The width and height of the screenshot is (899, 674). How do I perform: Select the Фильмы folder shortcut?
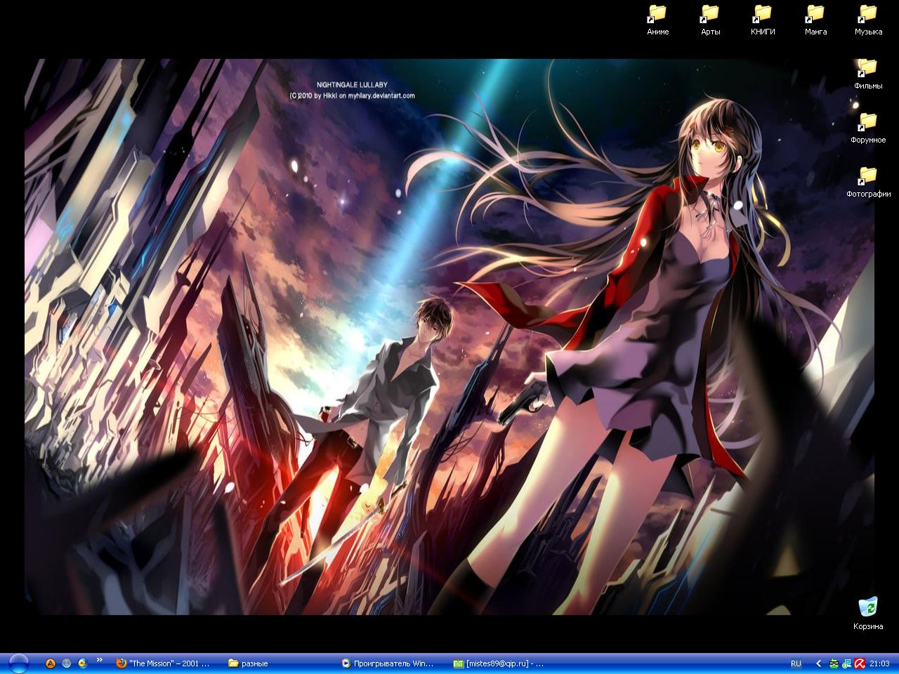coord(868,74)
